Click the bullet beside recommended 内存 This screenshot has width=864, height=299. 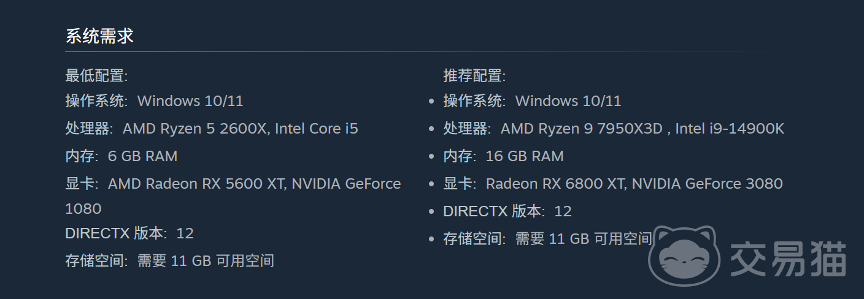431,157
